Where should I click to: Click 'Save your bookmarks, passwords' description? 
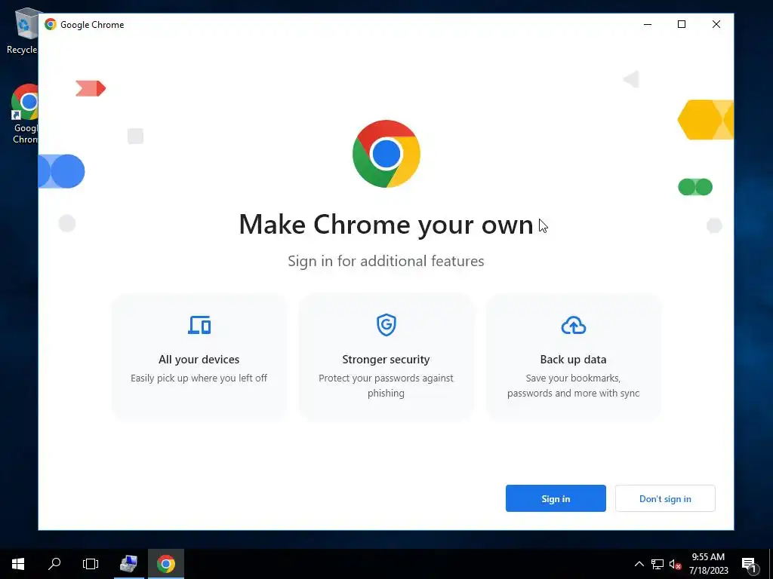pos(574,385)
